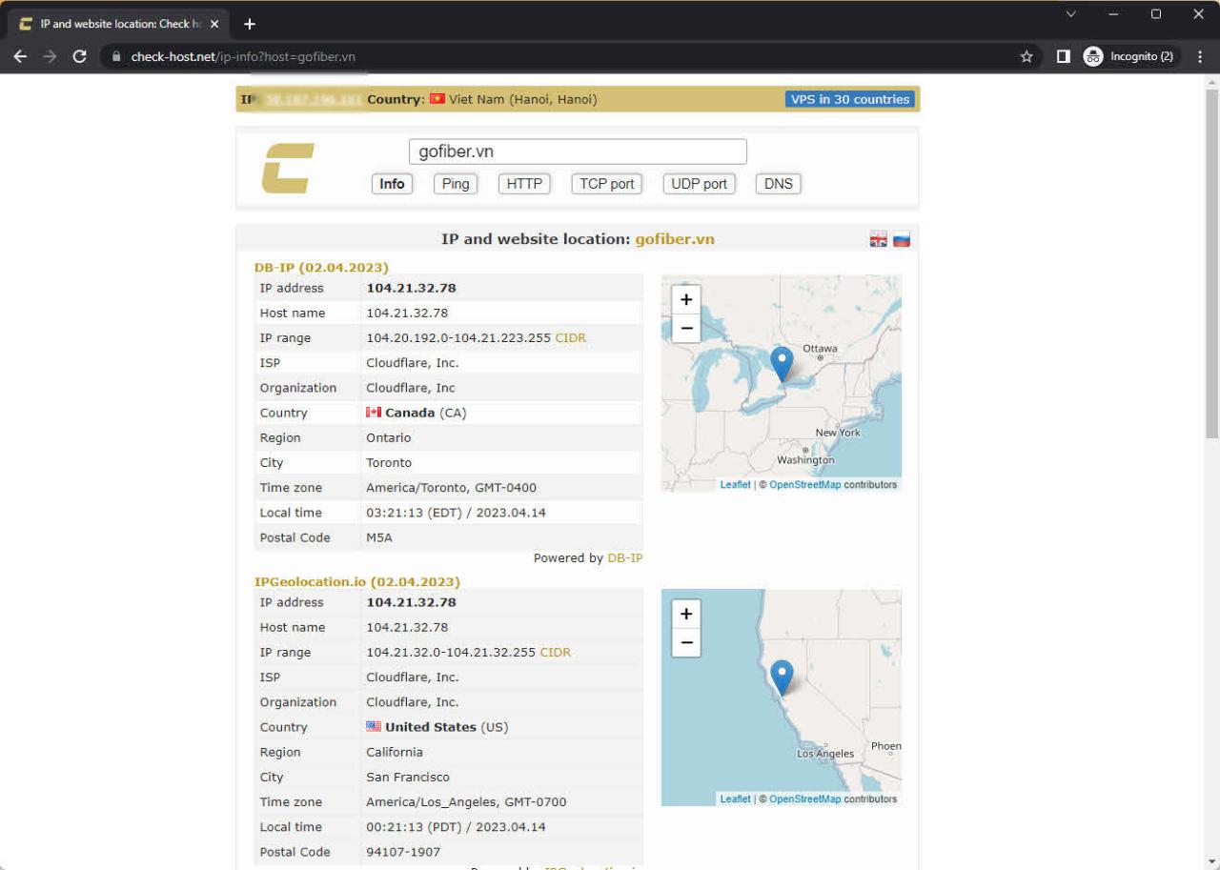Open the Chrome three-dot menu
This screenshot has height=870, width=1220.
(x=1200, y=56)
